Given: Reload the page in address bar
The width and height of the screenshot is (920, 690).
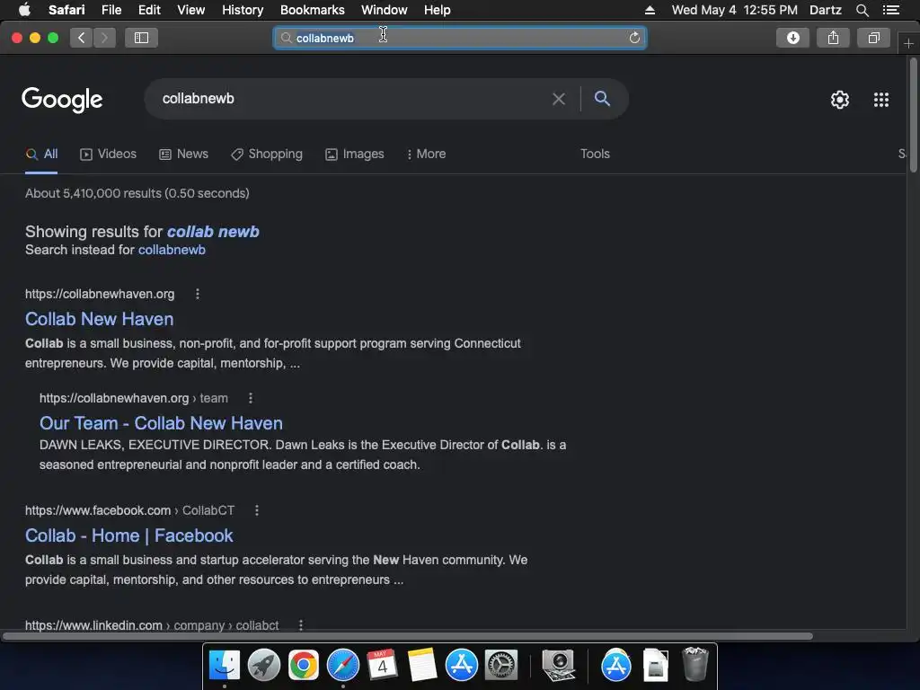Looking at the screenshot, I should 634,38.
